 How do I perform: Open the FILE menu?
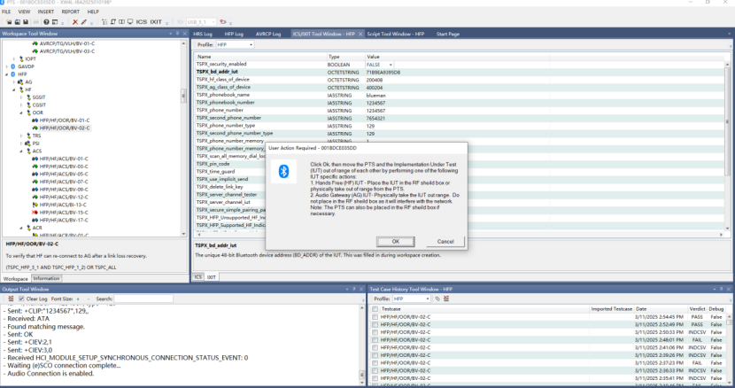point(6,12)
